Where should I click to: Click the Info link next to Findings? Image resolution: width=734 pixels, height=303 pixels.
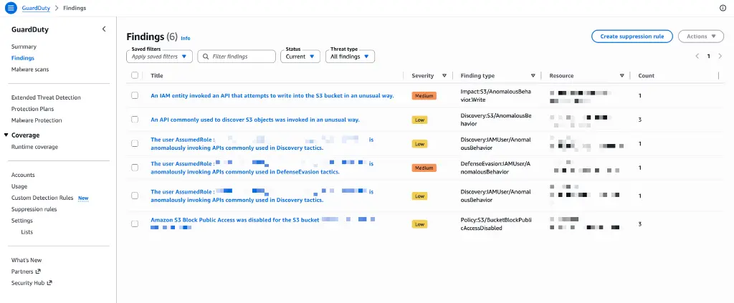tap(186, 39)
